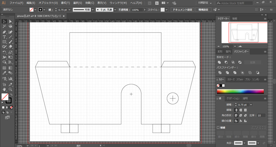Screen dimensions: 276x147
Task: Enable the 破線 dashed line checkbox
Action: coord(218,128)
